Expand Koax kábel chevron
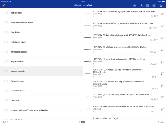Image resolution: width=166 pixels, height=125 pixels. 80,32
